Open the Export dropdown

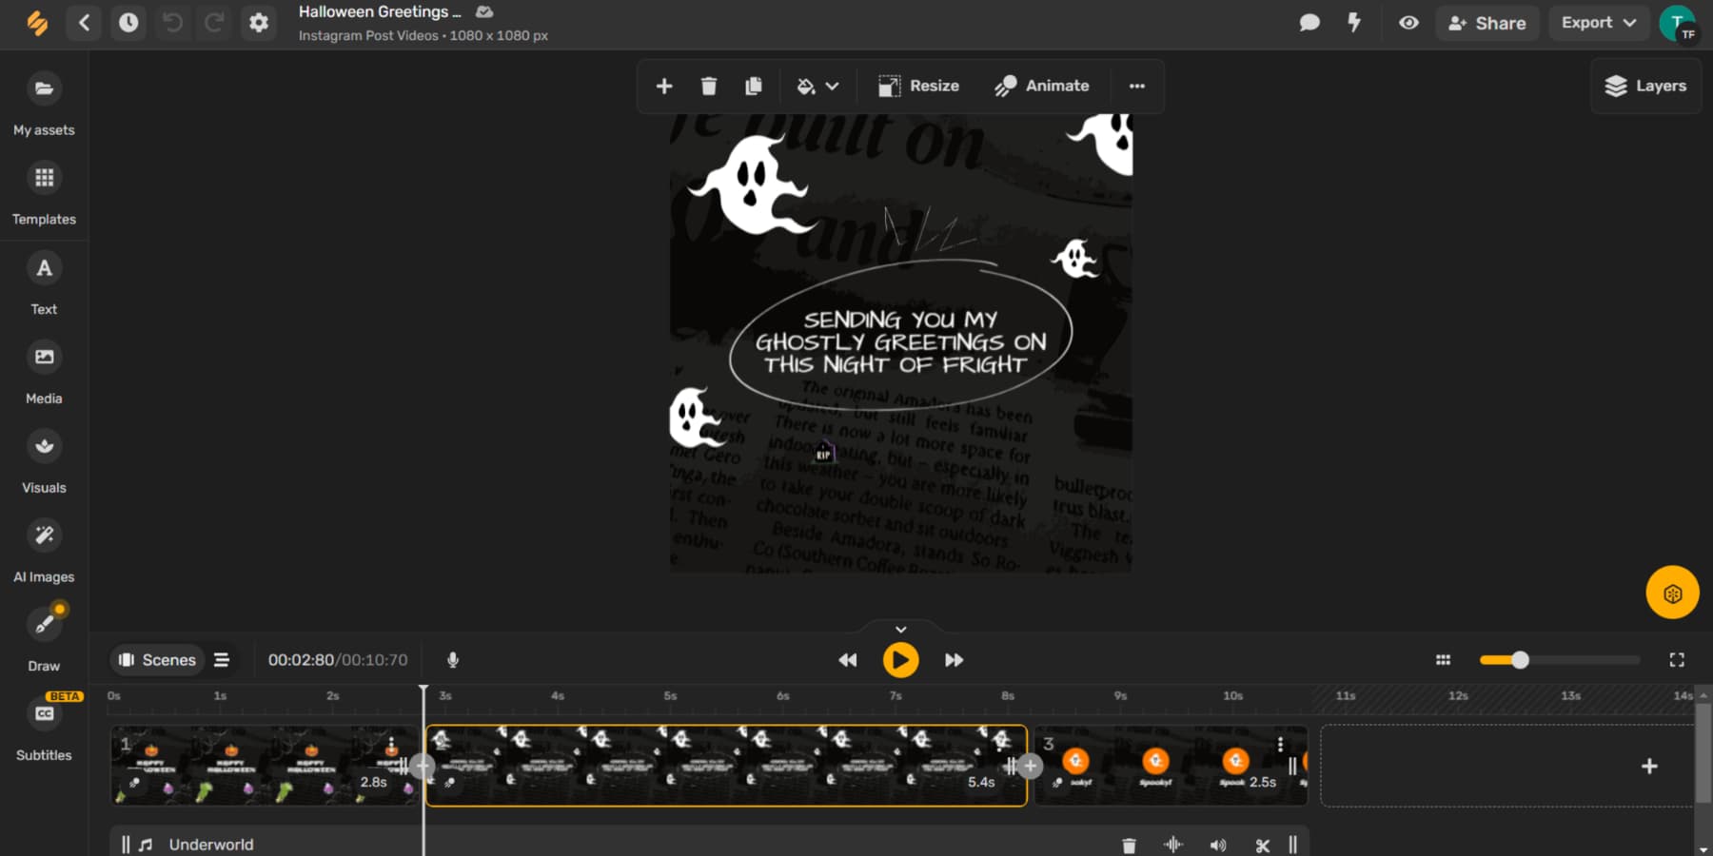(1598, 22)
